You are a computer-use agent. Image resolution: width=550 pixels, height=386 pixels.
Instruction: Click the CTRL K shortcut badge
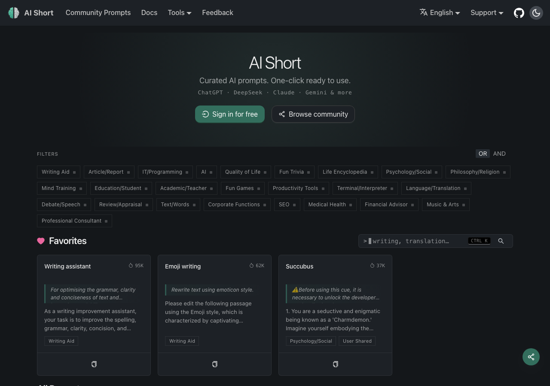click(479, 241)
